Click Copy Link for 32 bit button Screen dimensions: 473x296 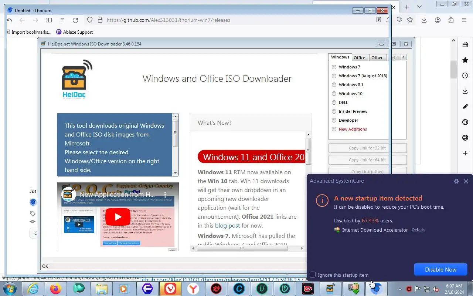[x=367, y=148]
